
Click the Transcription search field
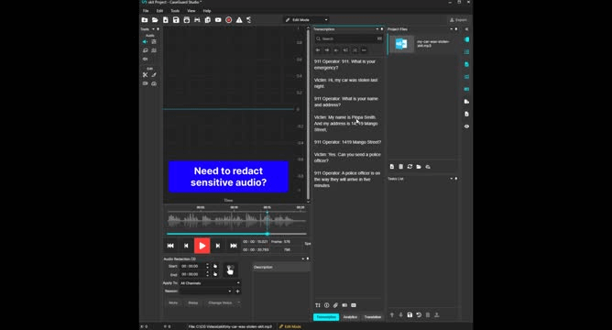click(348, 38)
